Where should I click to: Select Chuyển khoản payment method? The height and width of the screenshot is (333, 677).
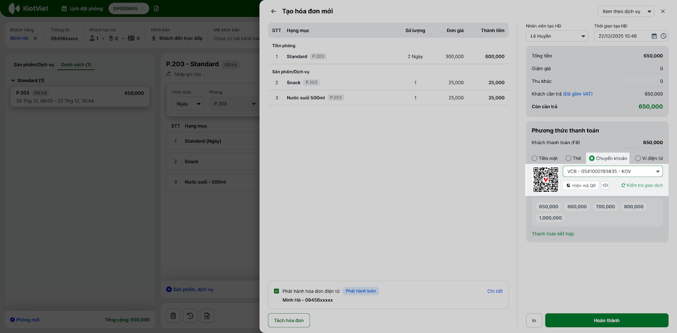click(608, 158)
